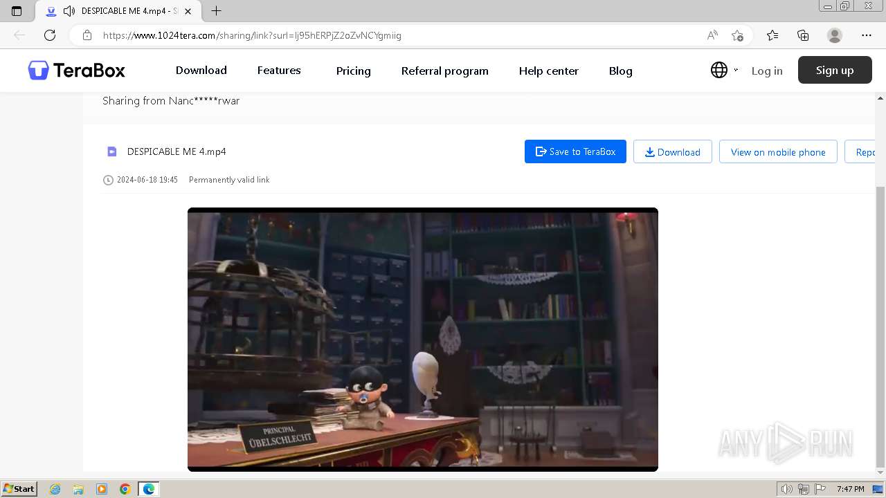Open the tab actions menu icon

(17, 11)
